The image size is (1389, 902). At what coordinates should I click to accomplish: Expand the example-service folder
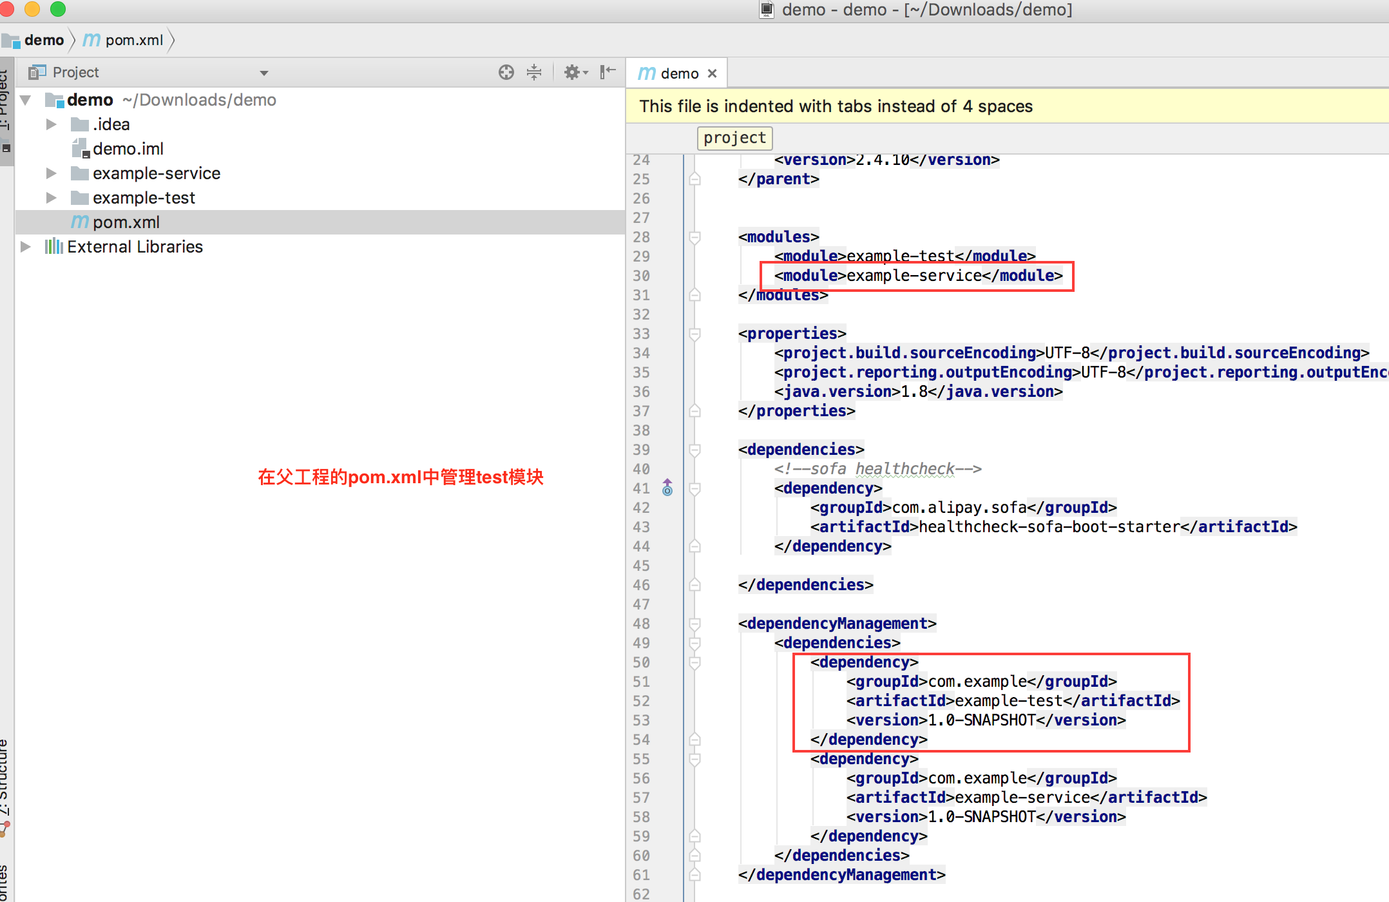(52, 173)
